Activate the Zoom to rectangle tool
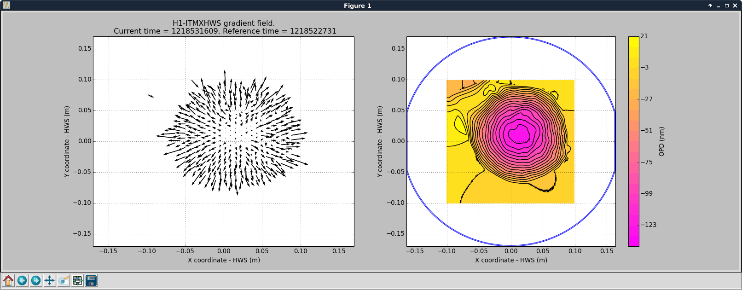 pyautogui.click(x=64, y=280)
